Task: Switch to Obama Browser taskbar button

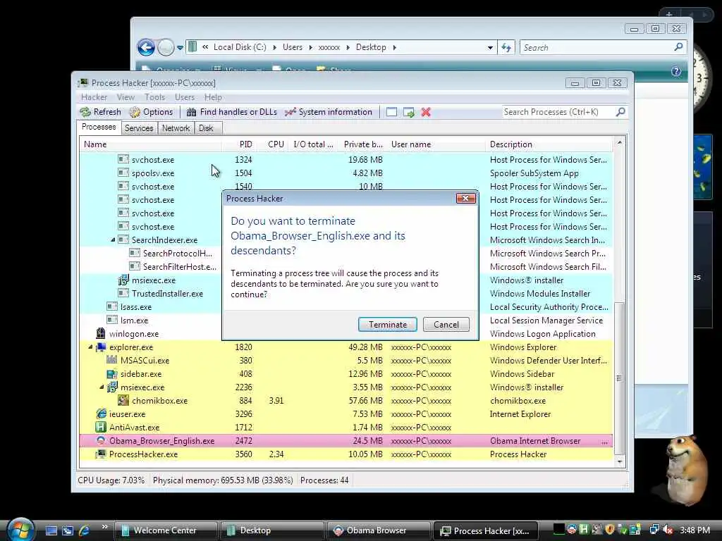Action: pyautogui.click(x=379, y=530)
